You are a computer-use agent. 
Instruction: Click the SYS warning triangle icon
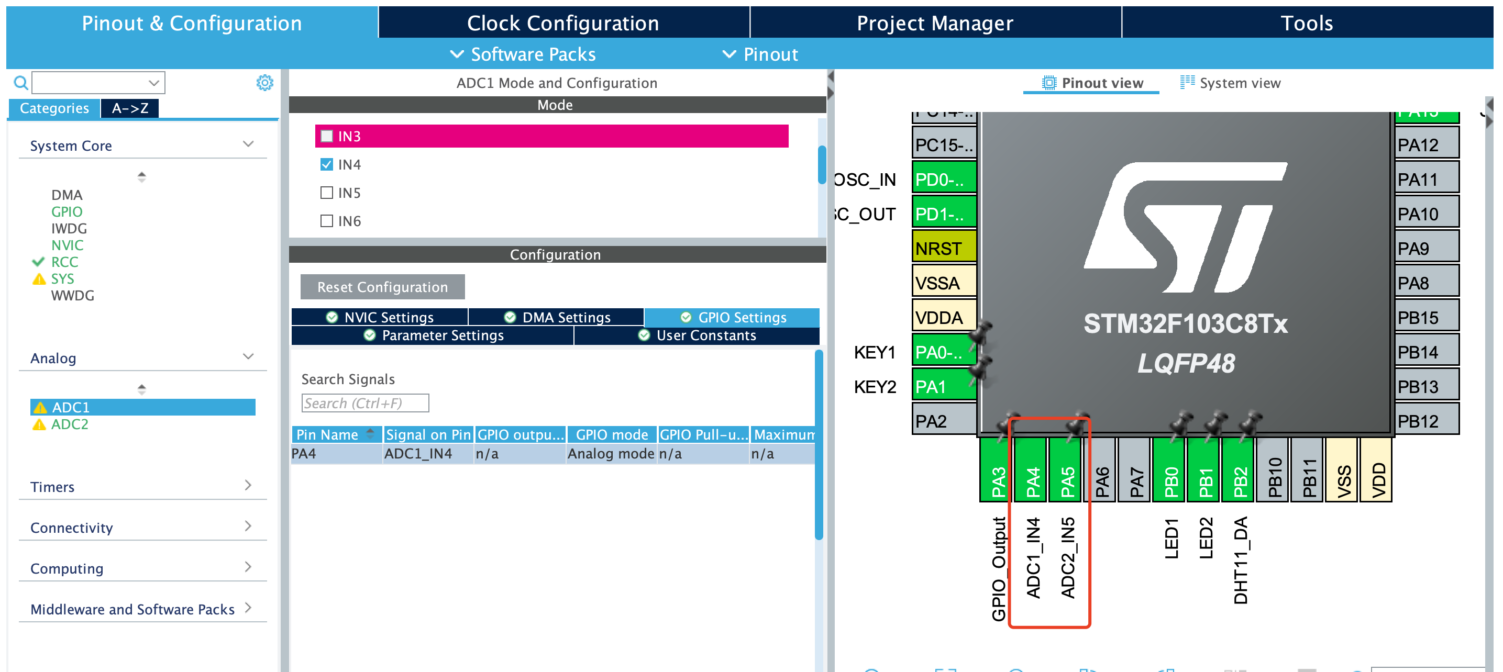point(39,279)
